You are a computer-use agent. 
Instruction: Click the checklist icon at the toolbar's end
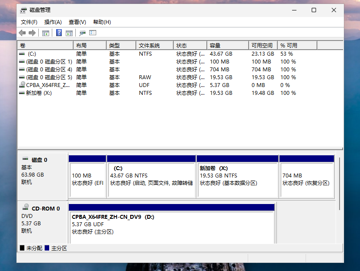click(93, 33)
